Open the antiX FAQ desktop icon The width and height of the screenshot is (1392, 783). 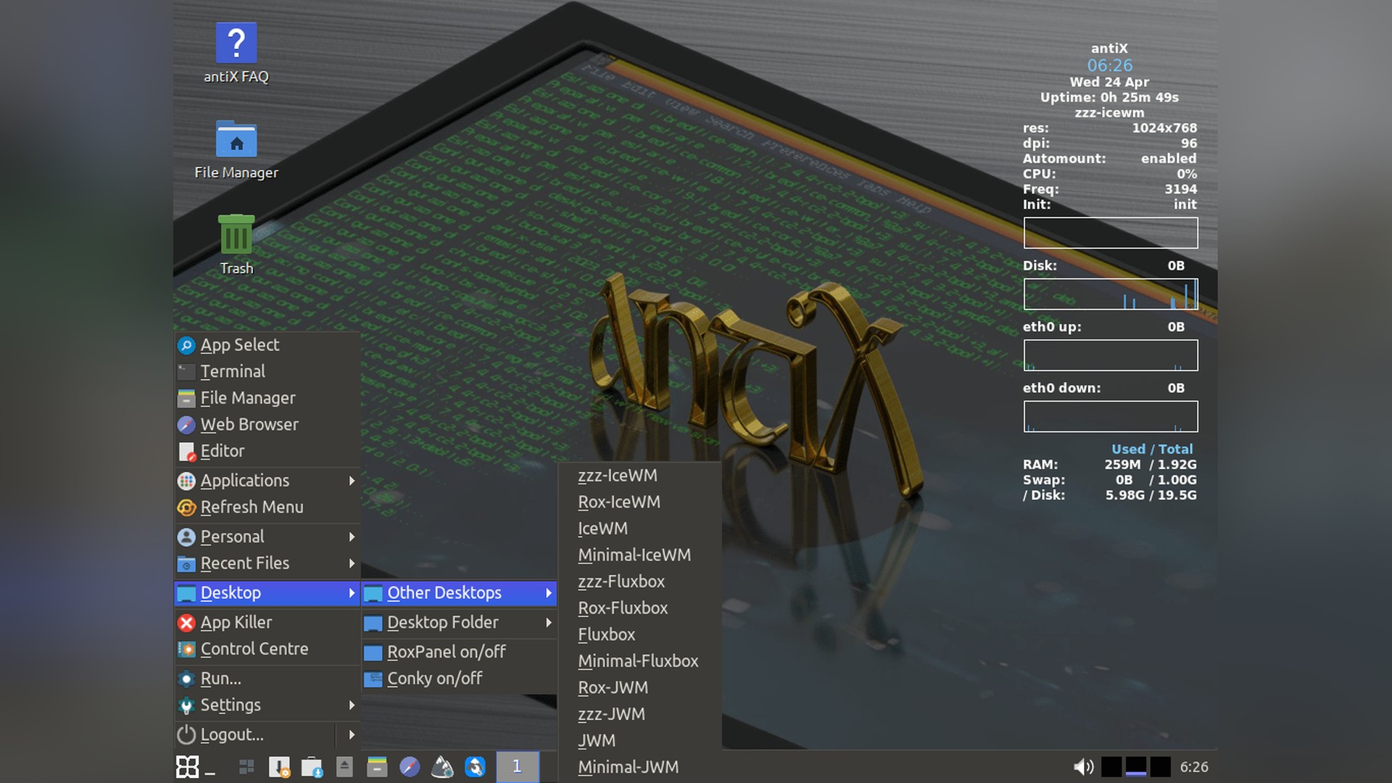tap(236, 43)
